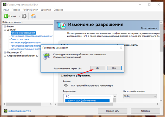Click the Дисплей tree label
The width and height of the screenshot is (165, 117).
[x=12, y=30]
